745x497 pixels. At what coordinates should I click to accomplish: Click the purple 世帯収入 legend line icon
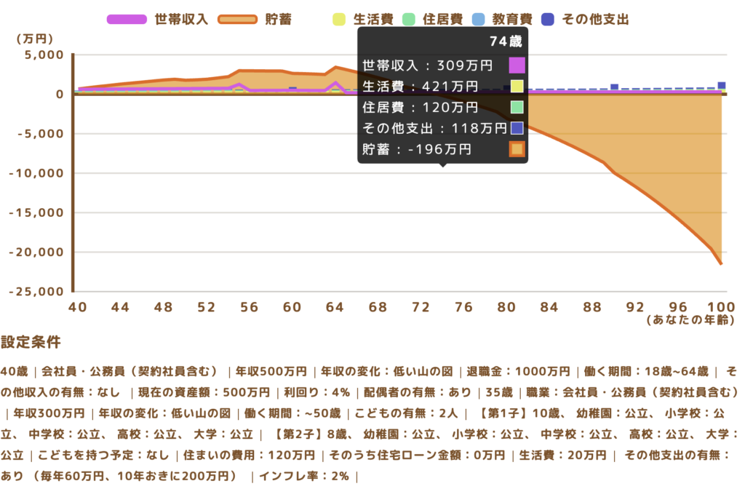pos(127,20)
